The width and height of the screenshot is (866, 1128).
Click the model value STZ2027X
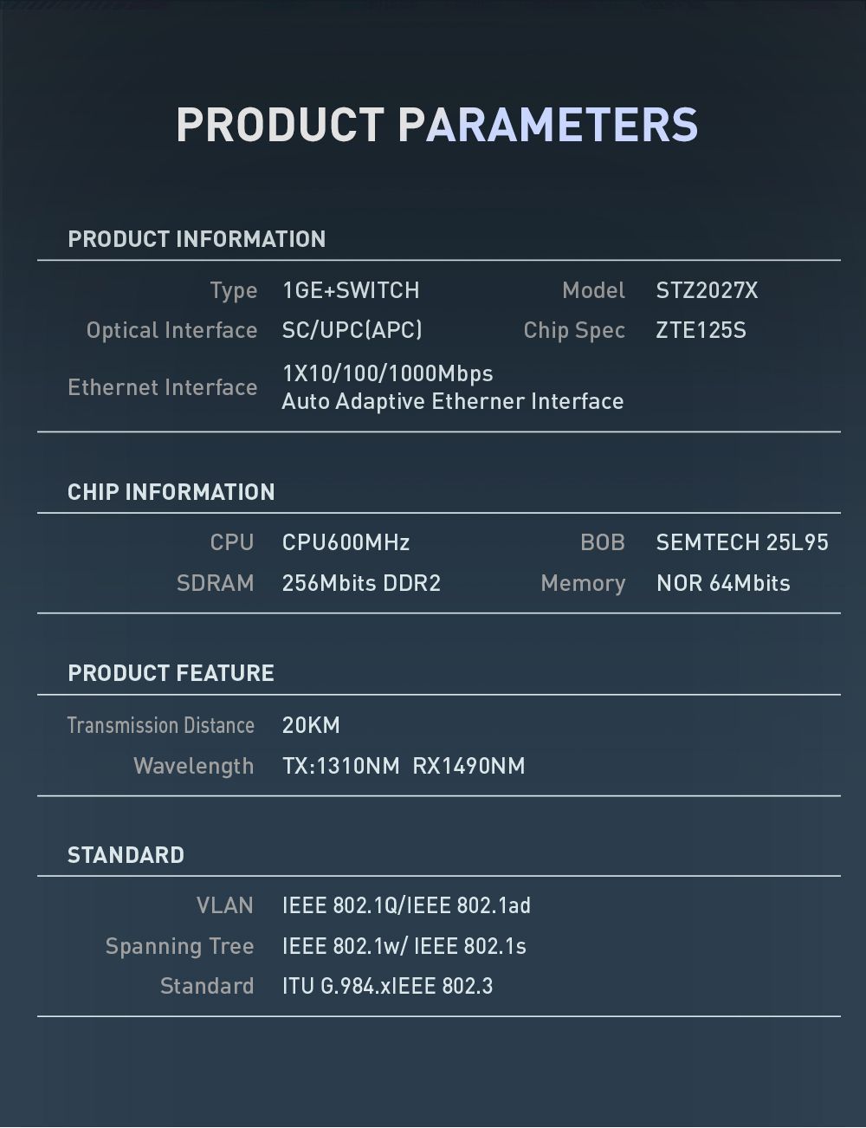tap(707, 290)
